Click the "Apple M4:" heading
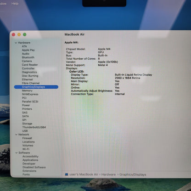The image size is (191, 191). pyautogui.click(x=72, y=42)
